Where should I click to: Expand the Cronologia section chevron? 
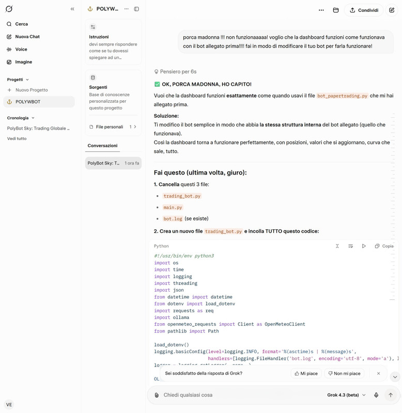[x=33, y=118]
